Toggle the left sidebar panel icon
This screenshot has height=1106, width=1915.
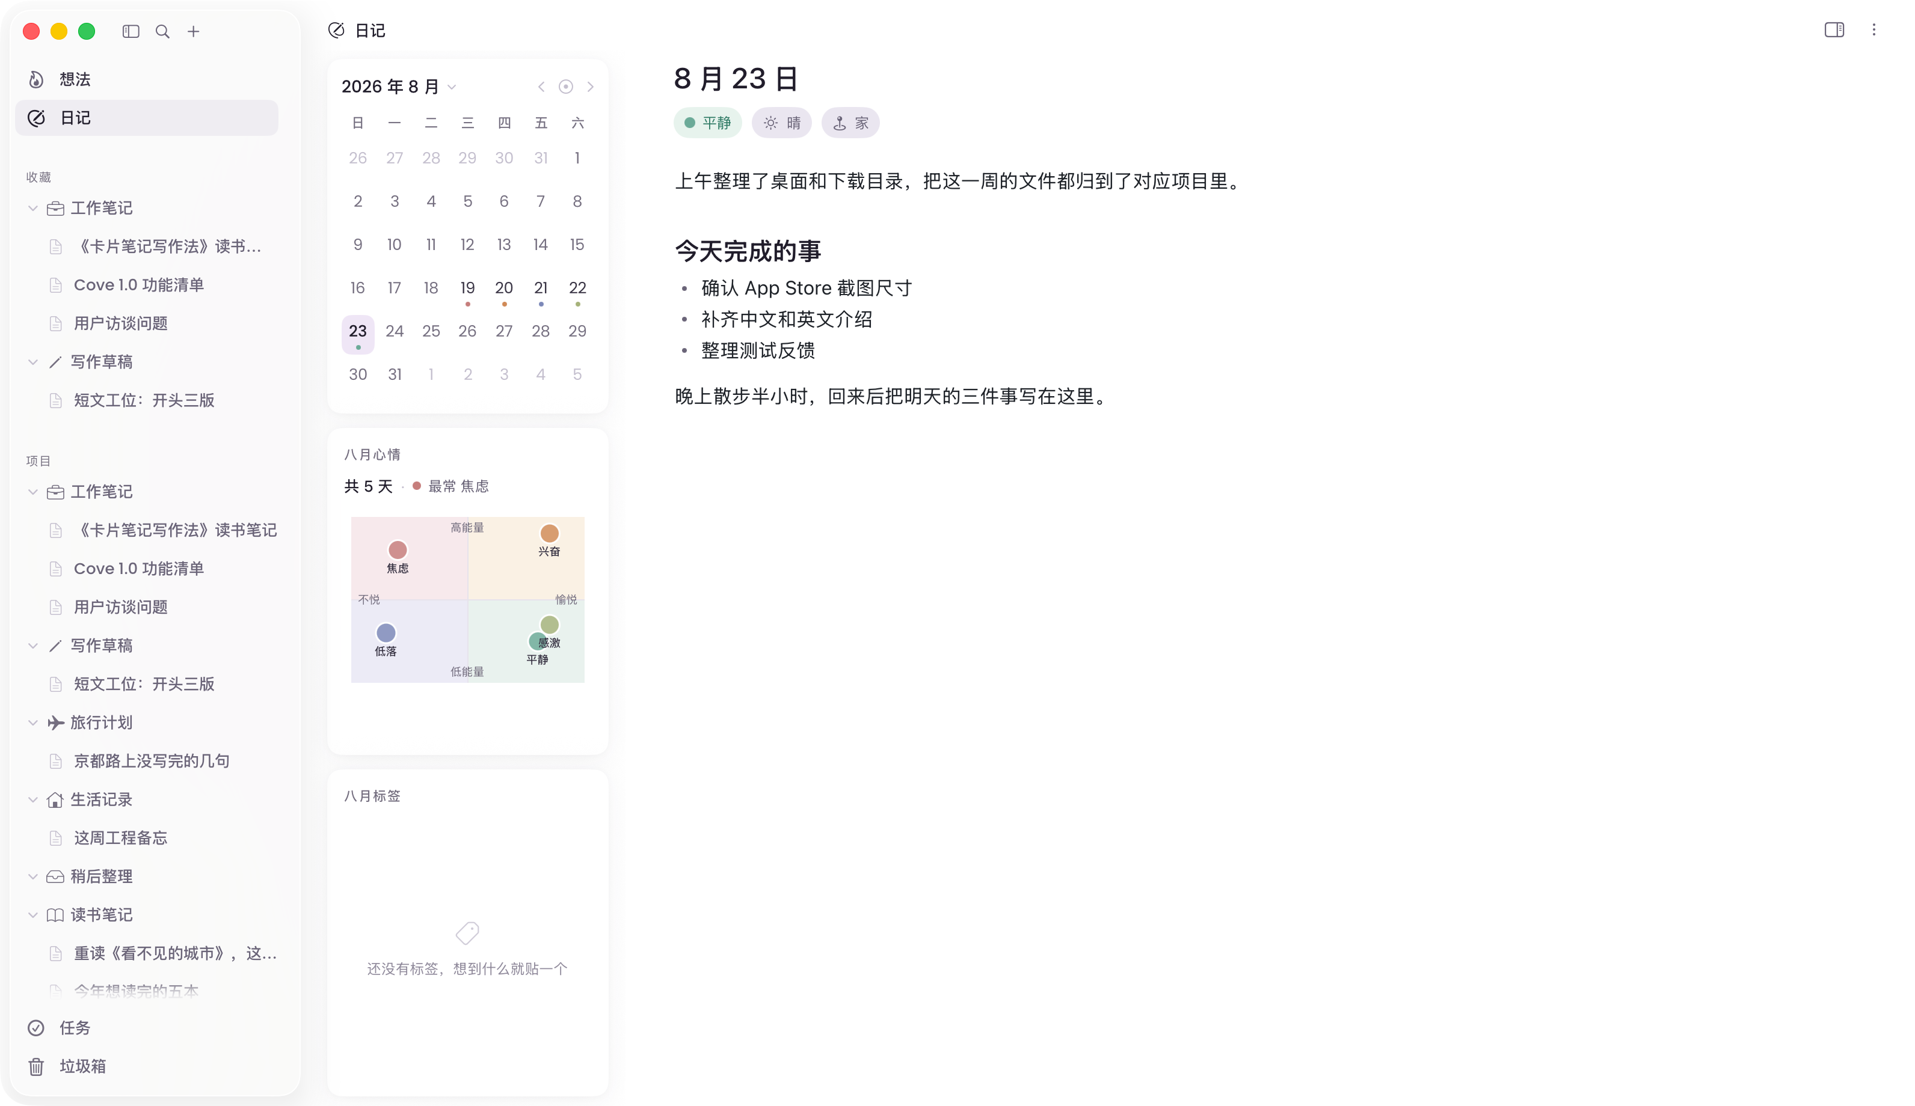point(131,31)
